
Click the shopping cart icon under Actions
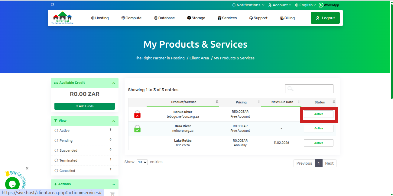click(112, 194)
